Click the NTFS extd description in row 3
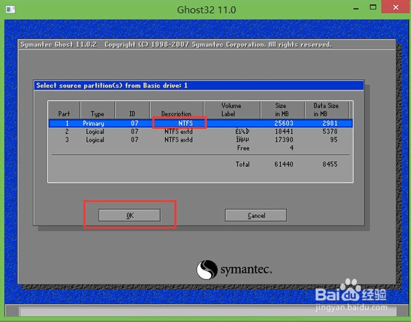The image size is (411, 322). (179, 139)
